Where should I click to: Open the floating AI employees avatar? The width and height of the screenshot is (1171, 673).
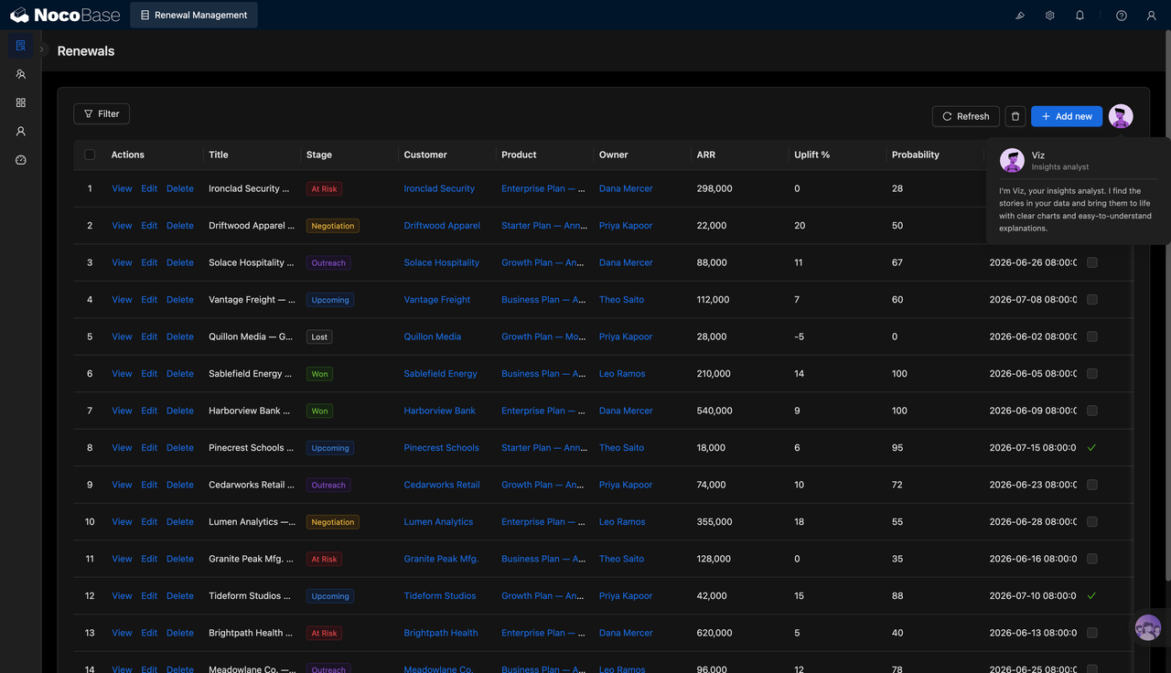(1148, 627)
